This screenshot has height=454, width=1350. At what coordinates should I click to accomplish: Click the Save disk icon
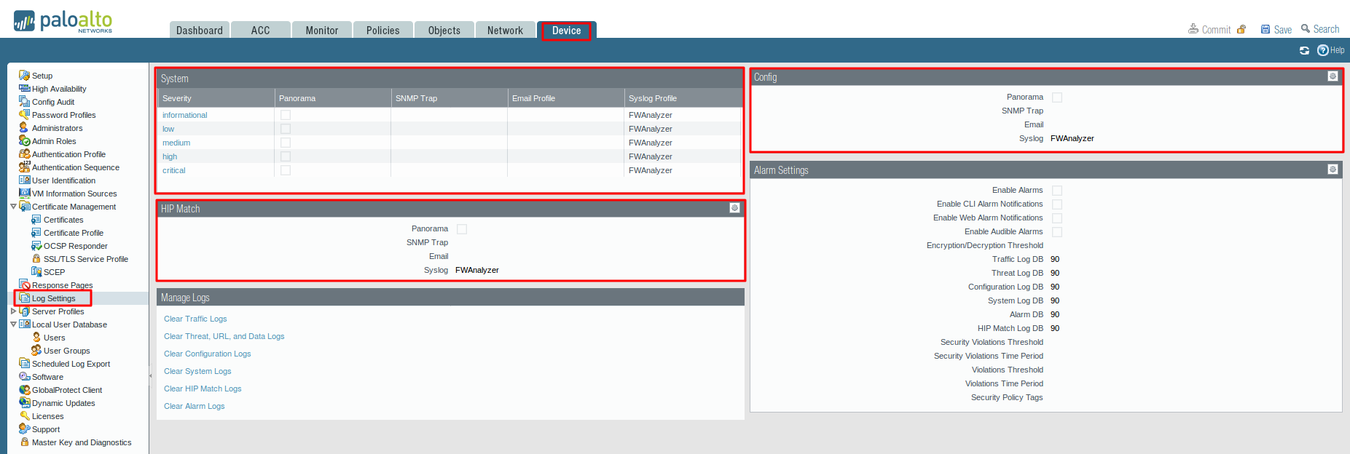(x=1265, y=29)
